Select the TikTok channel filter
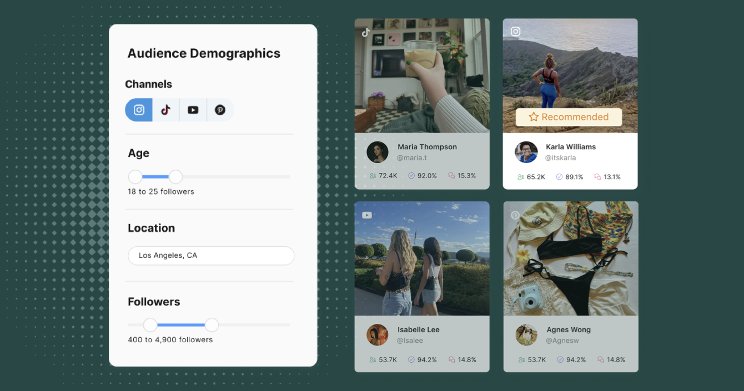Viewport: 744px width, 391px height. 166,110
